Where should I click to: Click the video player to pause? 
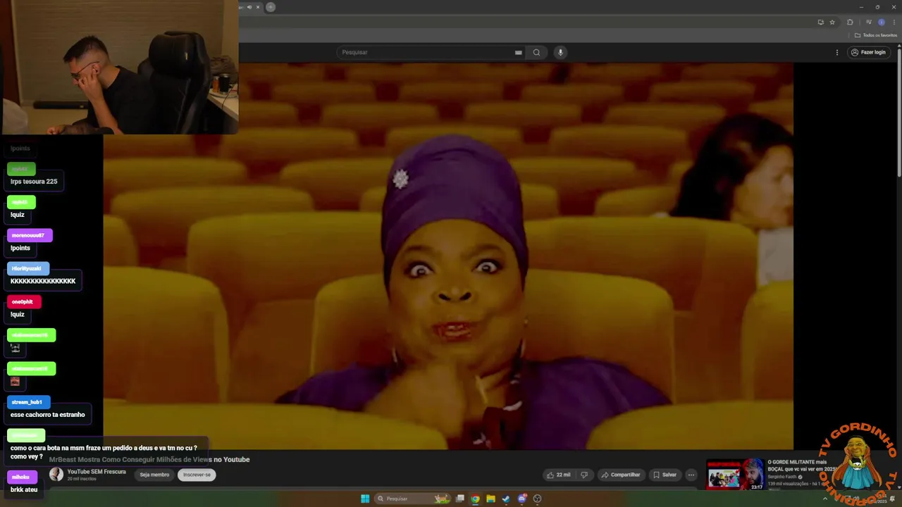coord(448,256)
